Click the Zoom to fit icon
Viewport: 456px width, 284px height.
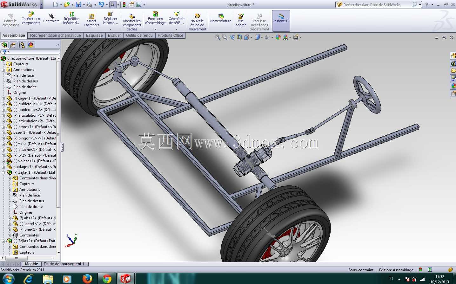217,37
